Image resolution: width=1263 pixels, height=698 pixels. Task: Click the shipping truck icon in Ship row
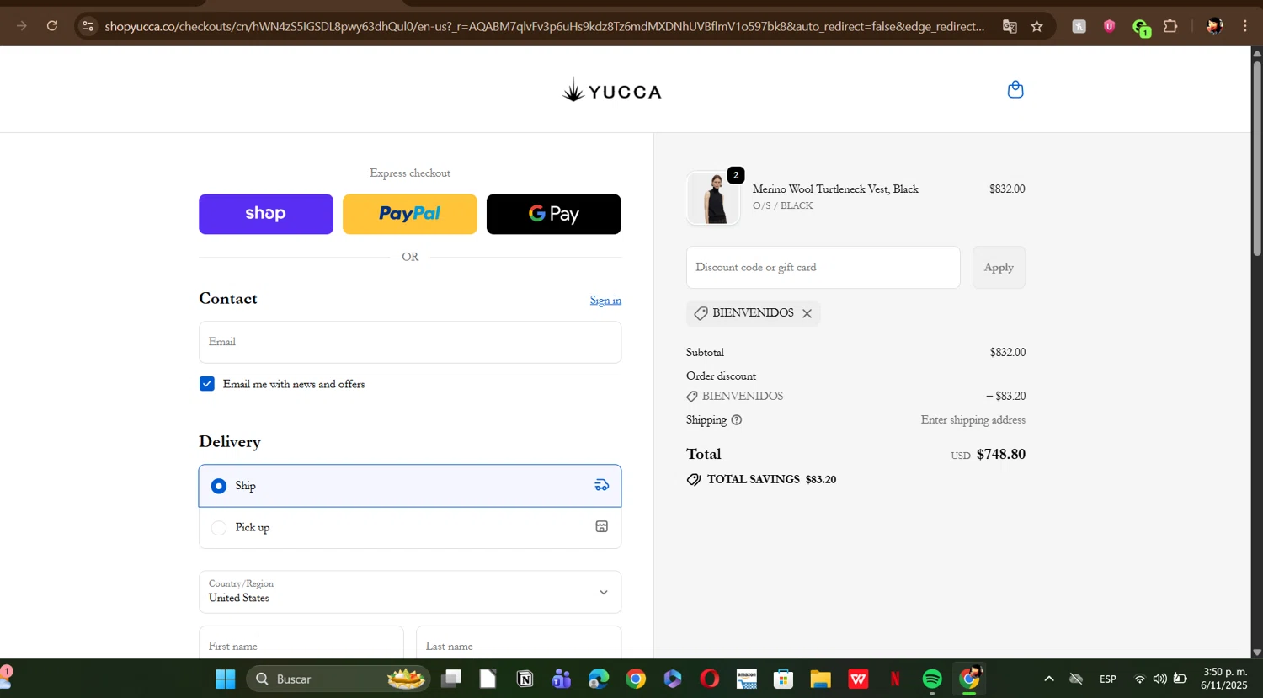click(602, 485)
